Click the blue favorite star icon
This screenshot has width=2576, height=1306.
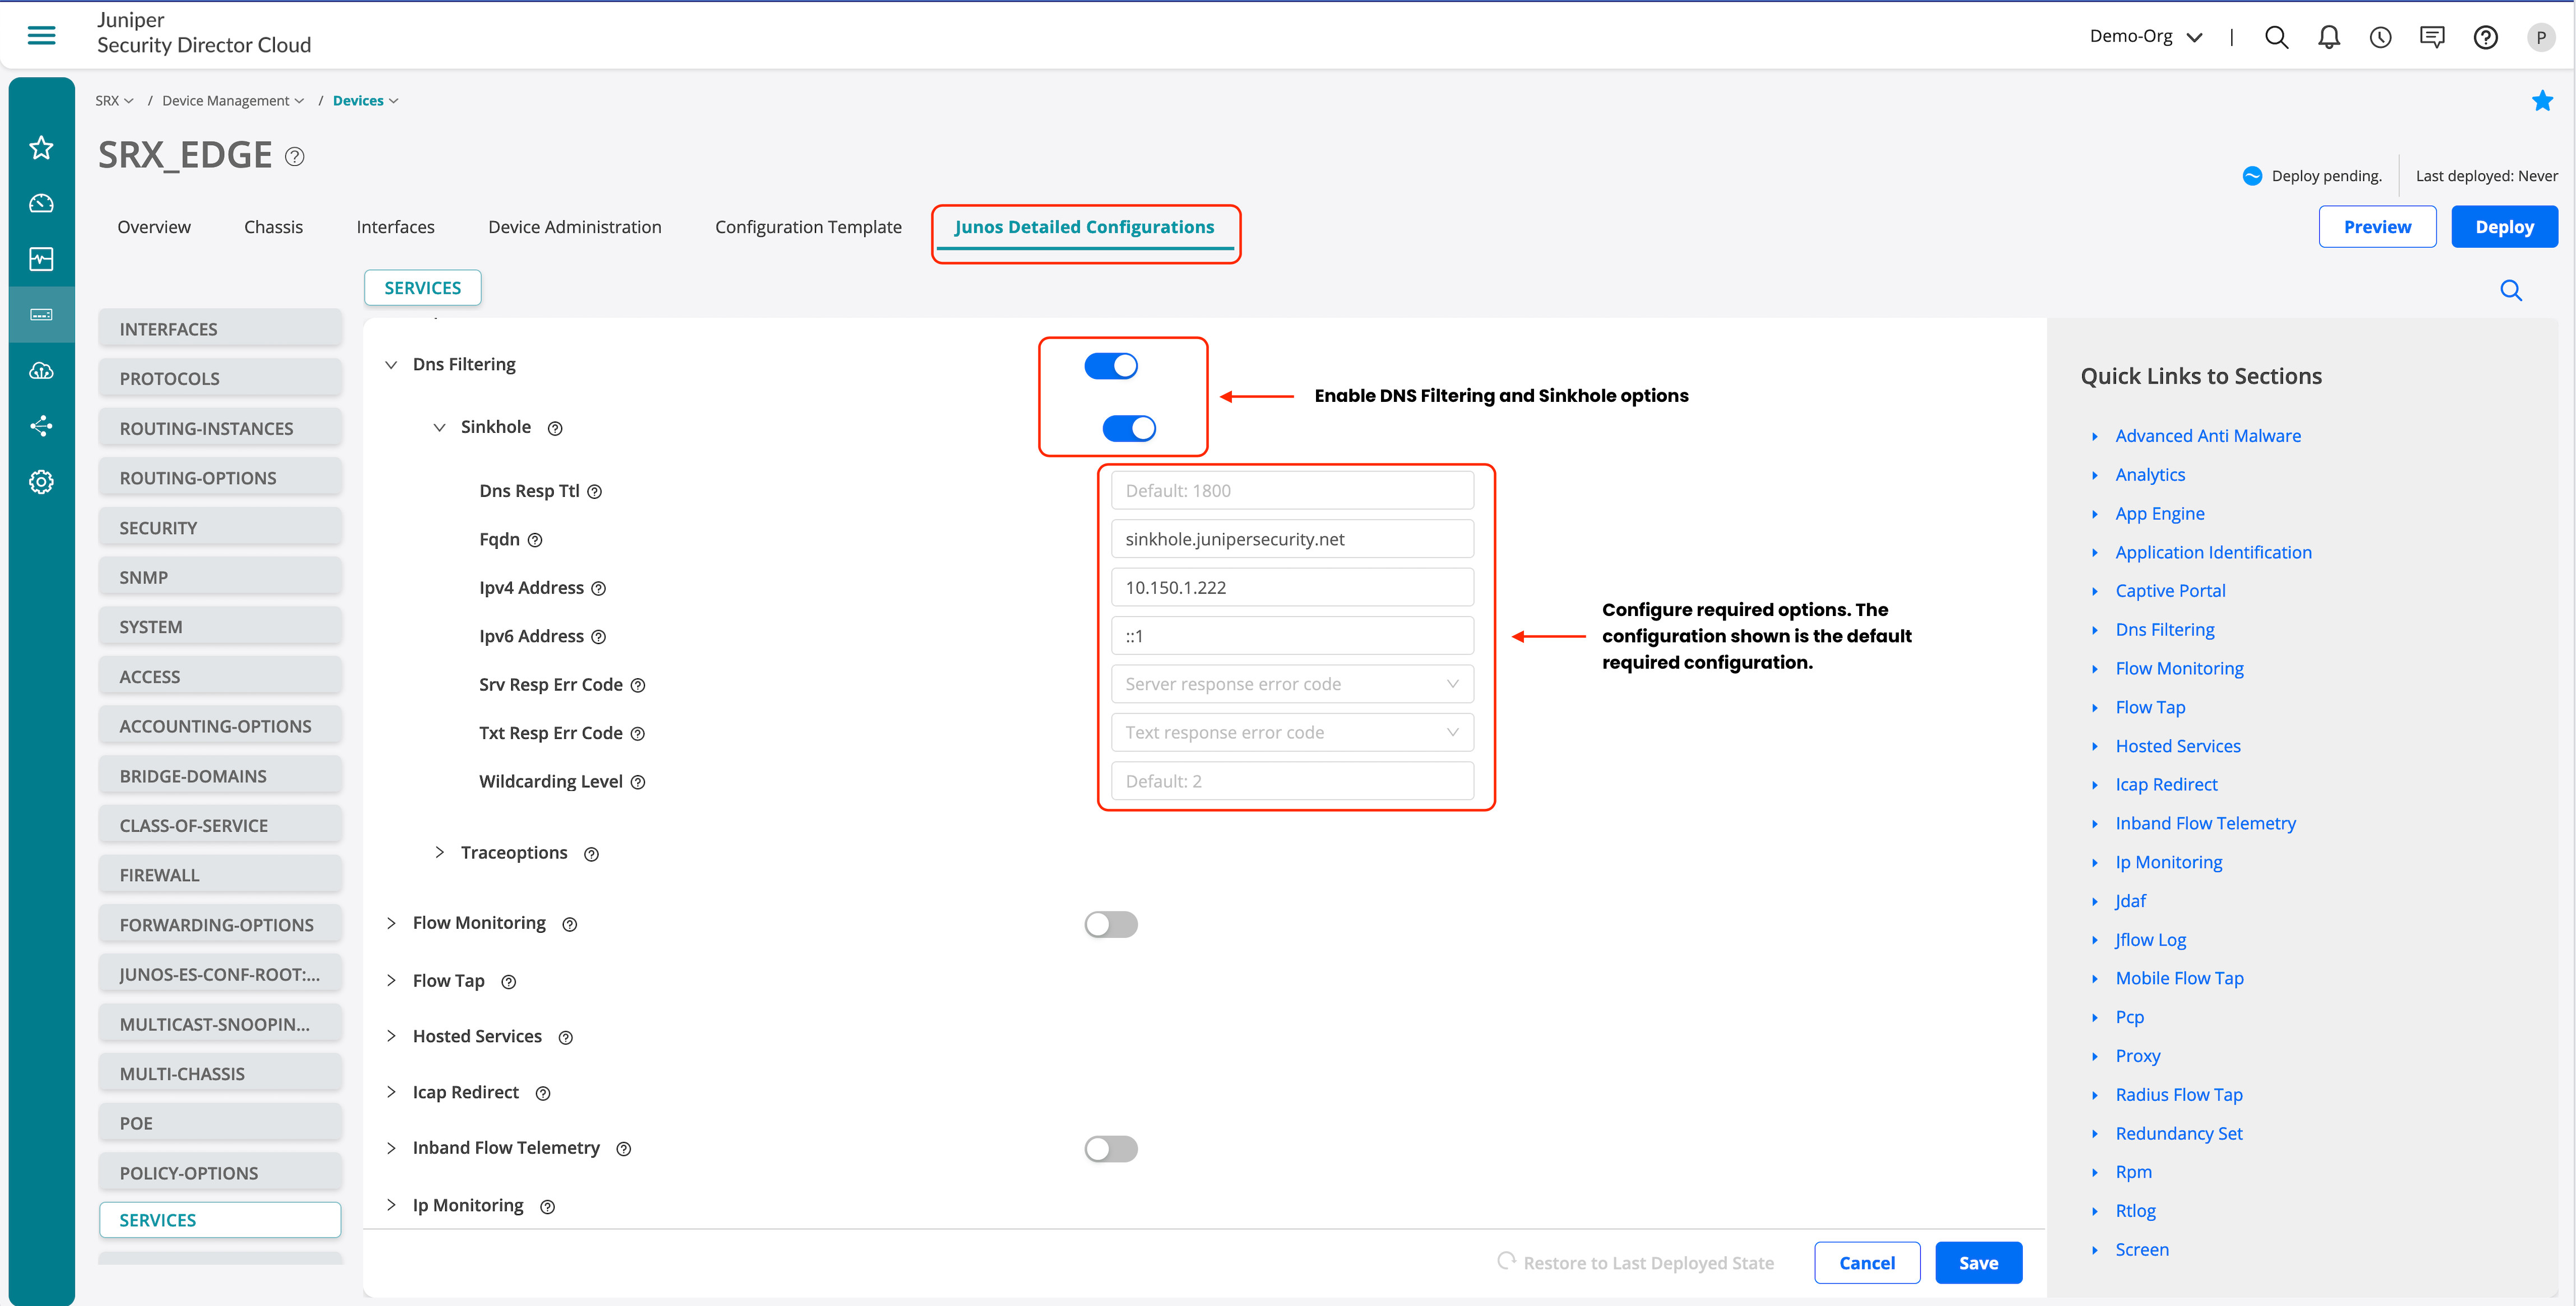(x=2542, y=101)
